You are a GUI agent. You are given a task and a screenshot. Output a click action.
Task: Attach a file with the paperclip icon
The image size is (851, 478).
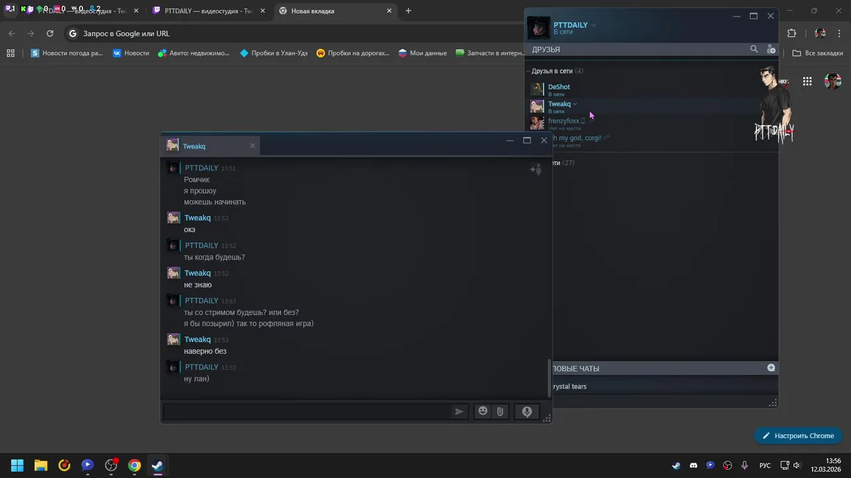pos(500,412)
